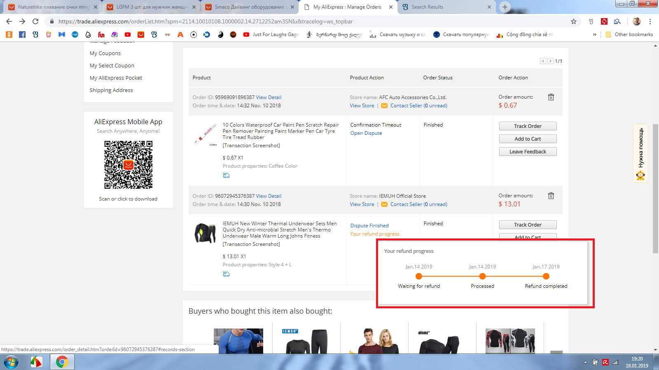Screen dimensions: 659x370
Task: Open the YouTube bookmark icon beside 'fn'
Action: pos(128,35)
